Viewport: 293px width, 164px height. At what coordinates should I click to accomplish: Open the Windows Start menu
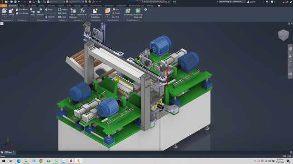click(x=4, y=161)
